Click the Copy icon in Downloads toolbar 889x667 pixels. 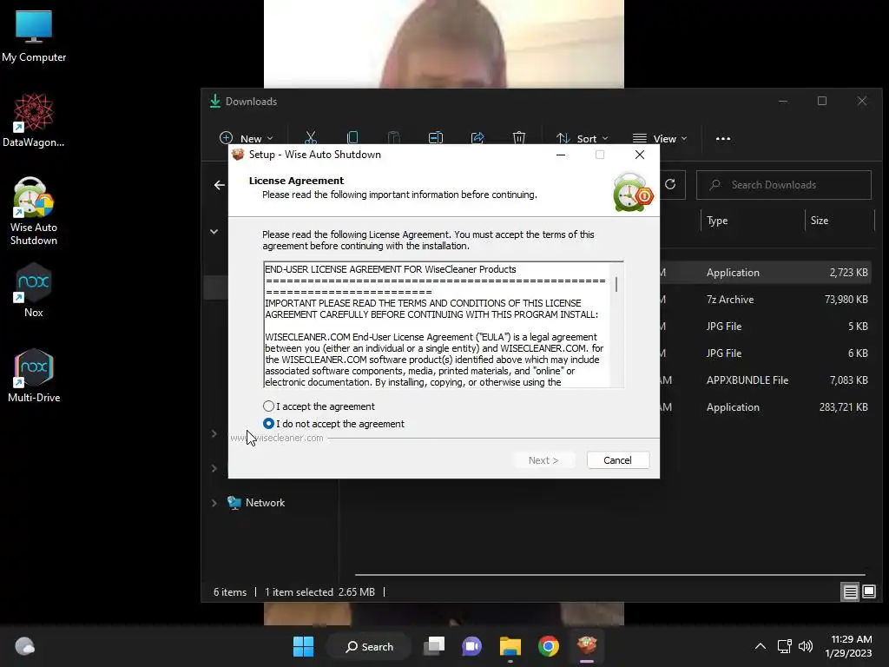[352, 138]
